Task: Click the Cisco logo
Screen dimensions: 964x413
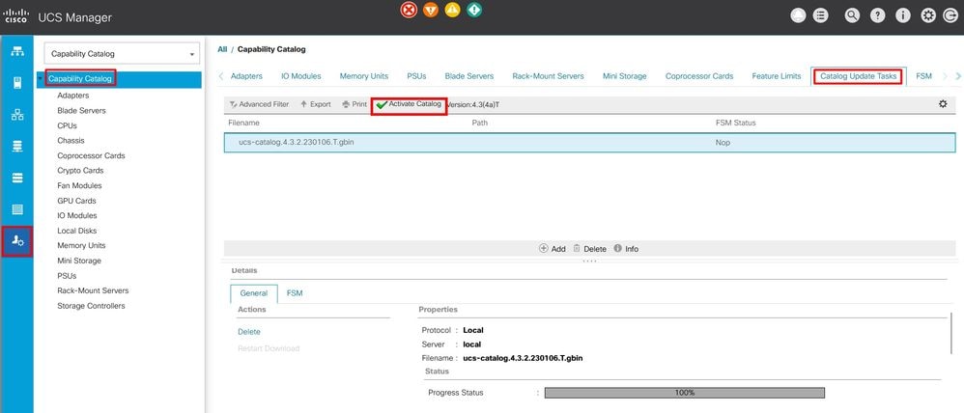Action: pyautogui.click(x=15, y=16)
